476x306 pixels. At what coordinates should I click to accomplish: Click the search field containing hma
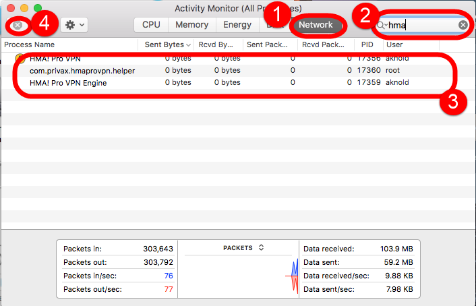(421, 25)
